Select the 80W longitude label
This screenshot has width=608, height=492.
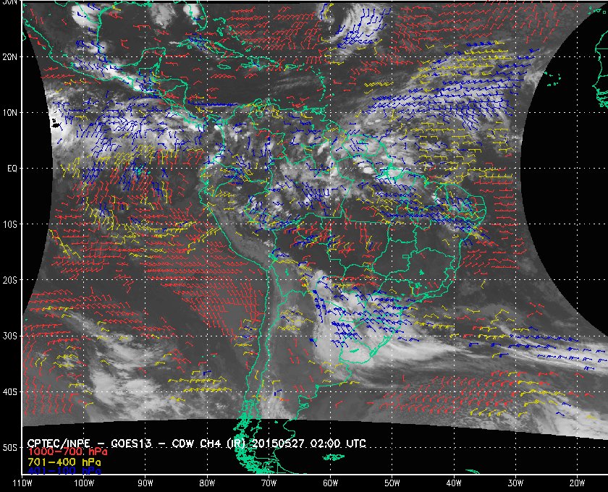(x=207, y=483)
